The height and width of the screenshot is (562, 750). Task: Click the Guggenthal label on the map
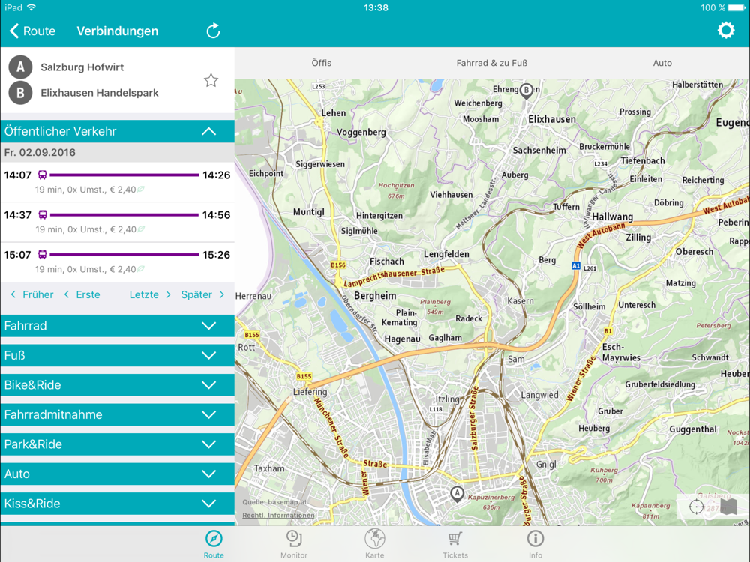[x=692, y=429]
